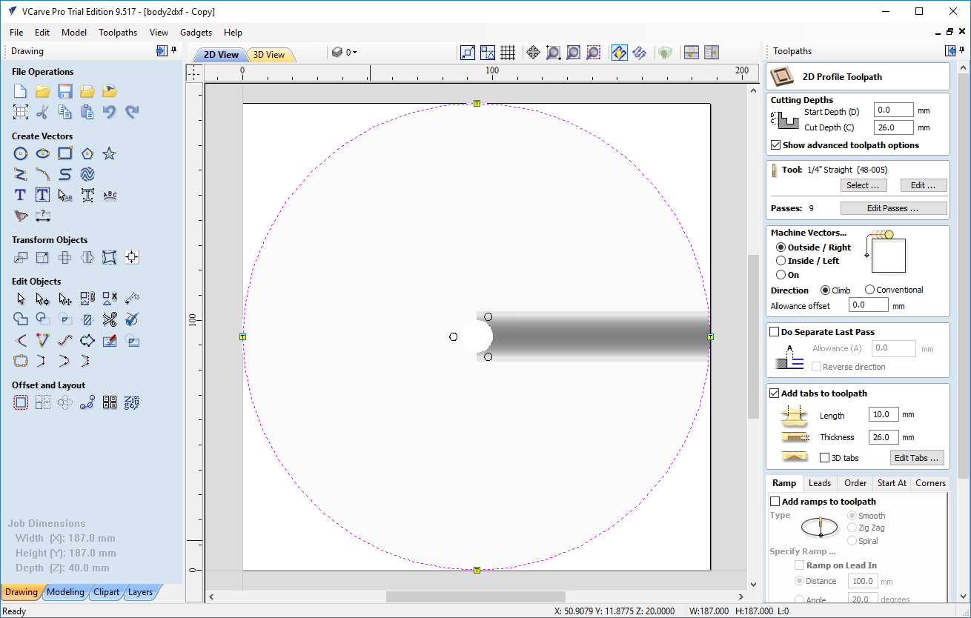Click the Edit Passes button
The image size is (971, 618).
click(893, 208)
